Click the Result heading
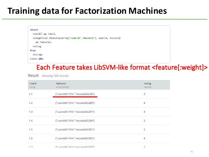The width and height of the screenshot is (209, 157). [33, 75]
